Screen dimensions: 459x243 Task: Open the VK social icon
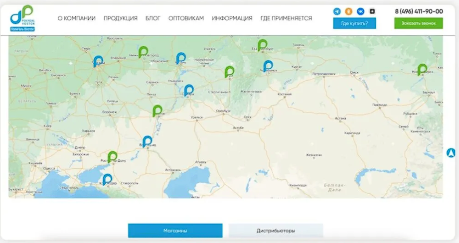pyautogui.click(x=360, y=11)
